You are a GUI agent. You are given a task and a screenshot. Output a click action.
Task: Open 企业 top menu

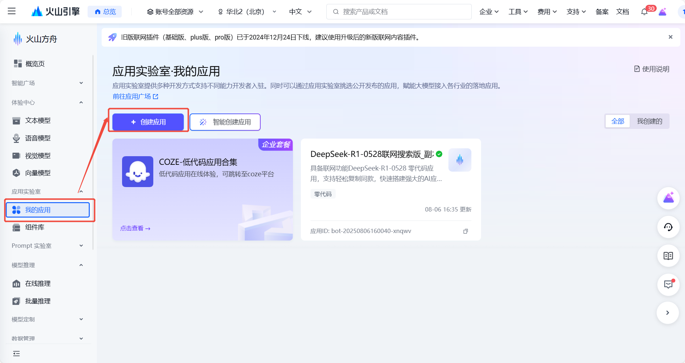coord(489,12)
